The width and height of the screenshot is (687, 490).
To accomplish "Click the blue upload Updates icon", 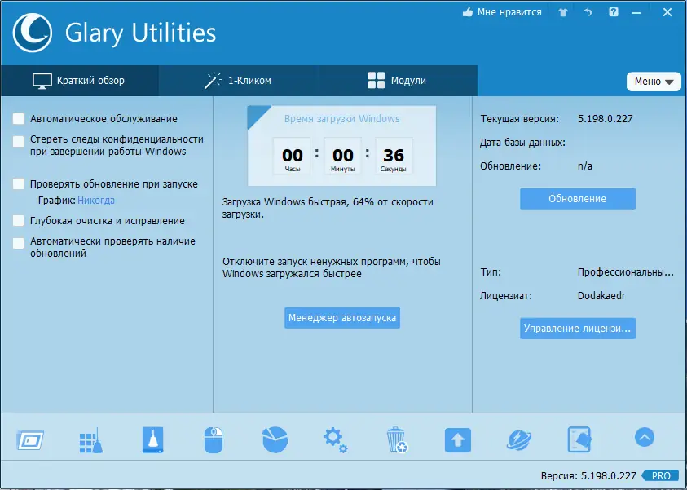I will click(x=457, y=438).
